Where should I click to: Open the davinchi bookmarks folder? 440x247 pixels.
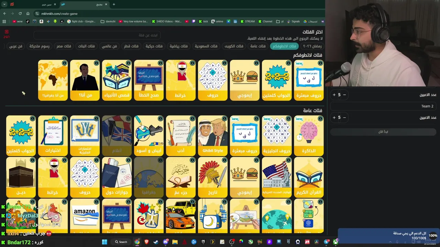[108, 21]
